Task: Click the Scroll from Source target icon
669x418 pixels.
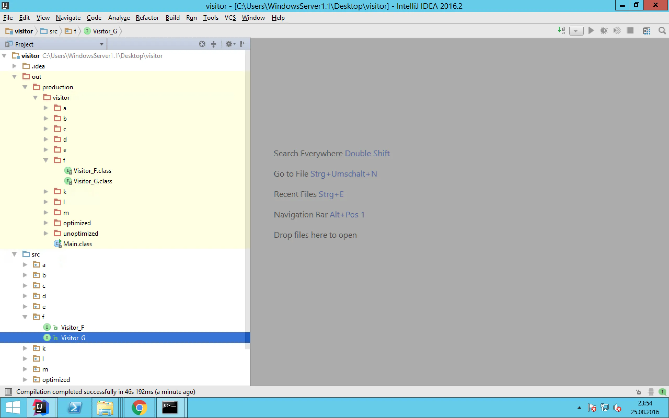Action: [202, 44]
